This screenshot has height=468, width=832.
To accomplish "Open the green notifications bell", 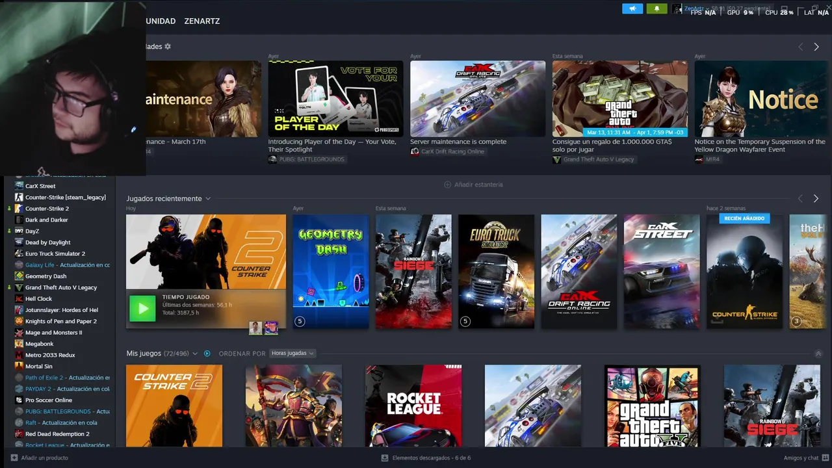I will click(657, 8).
